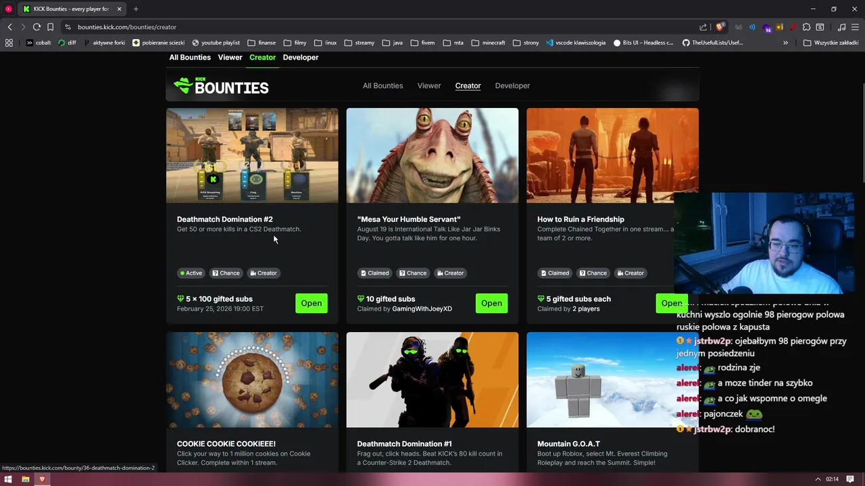Open the Mesa Your Humble Servant bounty
This screenshot has width=865, height=486.
491,303
